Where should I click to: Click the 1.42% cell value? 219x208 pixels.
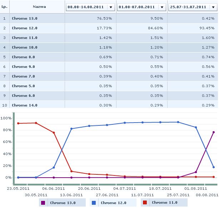click(106, 38)
